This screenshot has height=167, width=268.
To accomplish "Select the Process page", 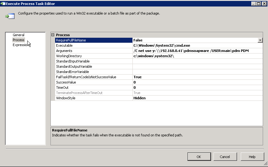I will tap(19, 40).
